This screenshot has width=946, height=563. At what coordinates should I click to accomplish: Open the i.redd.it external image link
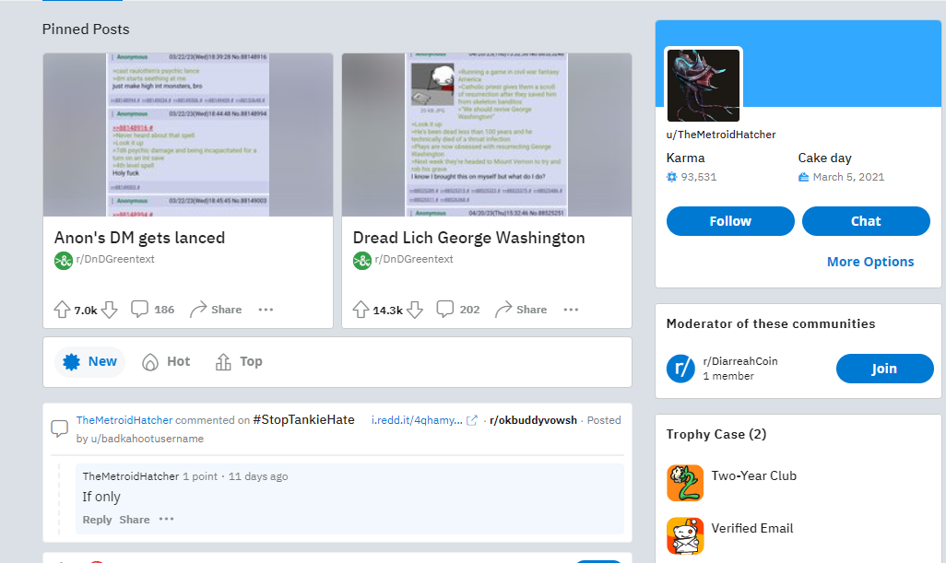[424, 420]
